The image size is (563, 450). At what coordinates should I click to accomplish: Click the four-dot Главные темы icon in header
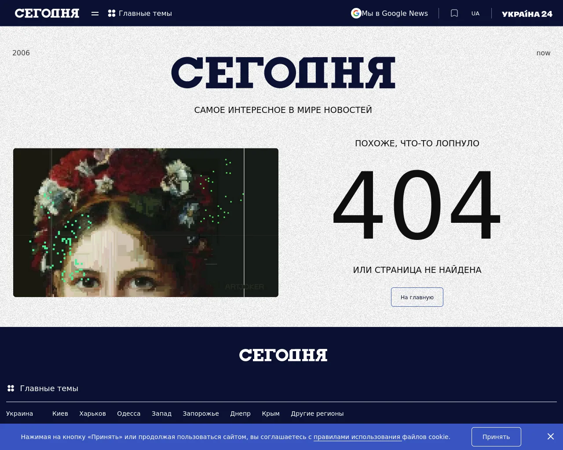[x=112, y=14]
